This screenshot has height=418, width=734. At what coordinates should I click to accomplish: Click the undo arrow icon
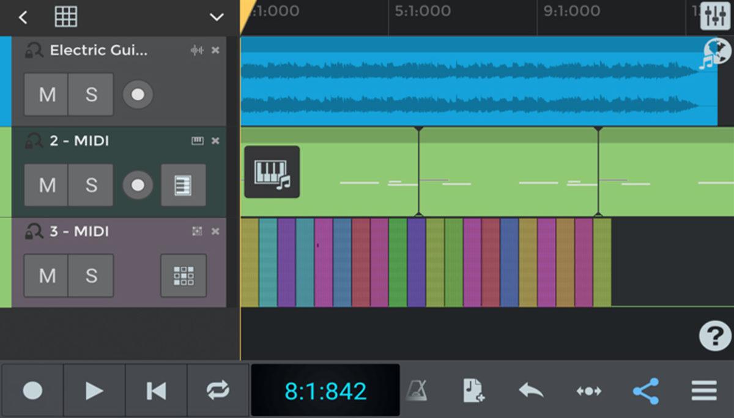click(530, 390)
